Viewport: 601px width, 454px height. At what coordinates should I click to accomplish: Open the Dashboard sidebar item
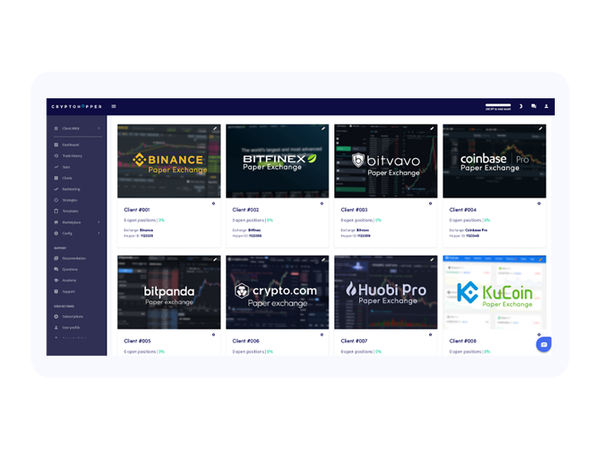70,144
